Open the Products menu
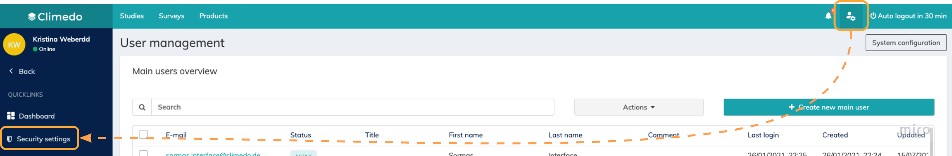Screen dimensions: 952x156 pyautogui.click(x=213, y=16)
